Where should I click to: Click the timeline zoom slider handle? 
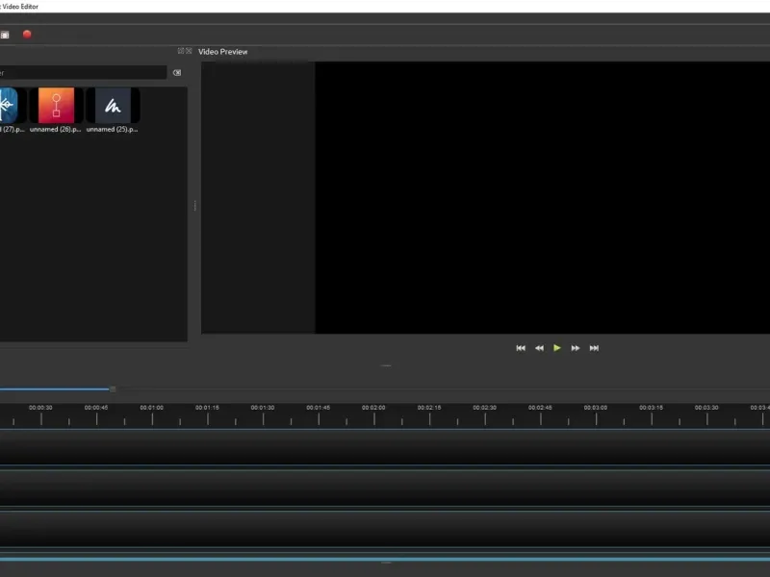(x=113, y=389)
